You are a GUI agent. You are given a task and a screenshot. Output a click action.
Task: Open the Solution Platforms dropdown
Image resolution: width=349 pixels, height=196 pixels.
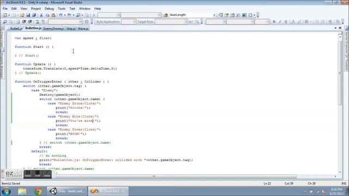point(159,15)
